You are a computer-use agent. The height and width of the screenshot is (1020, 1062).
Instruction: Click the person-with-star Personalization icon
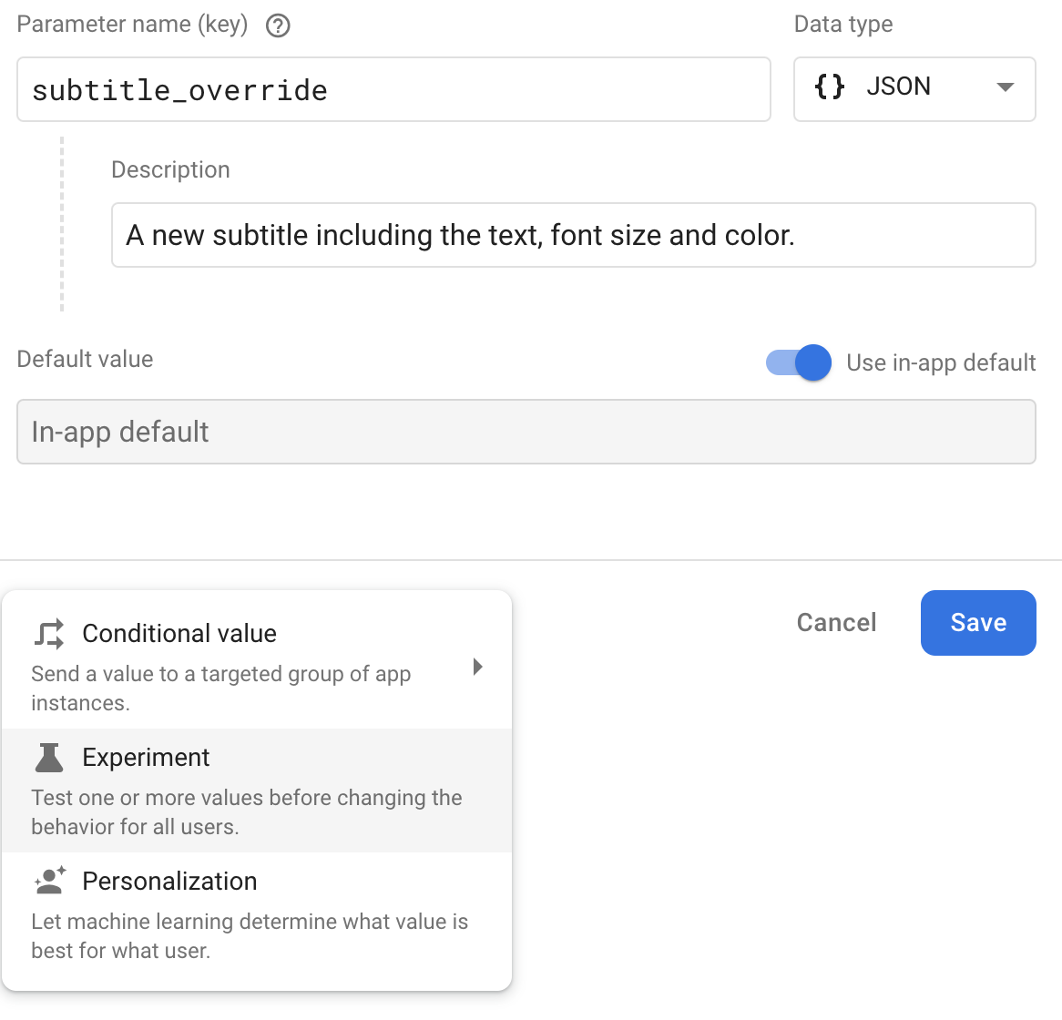(x=48, y=881)
